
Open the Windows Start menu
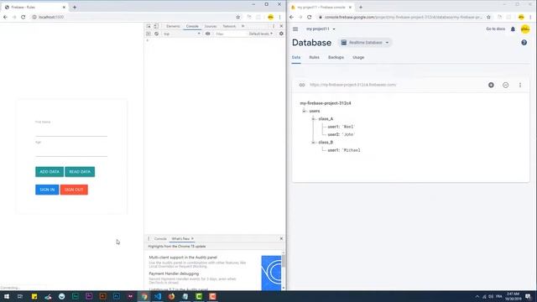(6, 296)
